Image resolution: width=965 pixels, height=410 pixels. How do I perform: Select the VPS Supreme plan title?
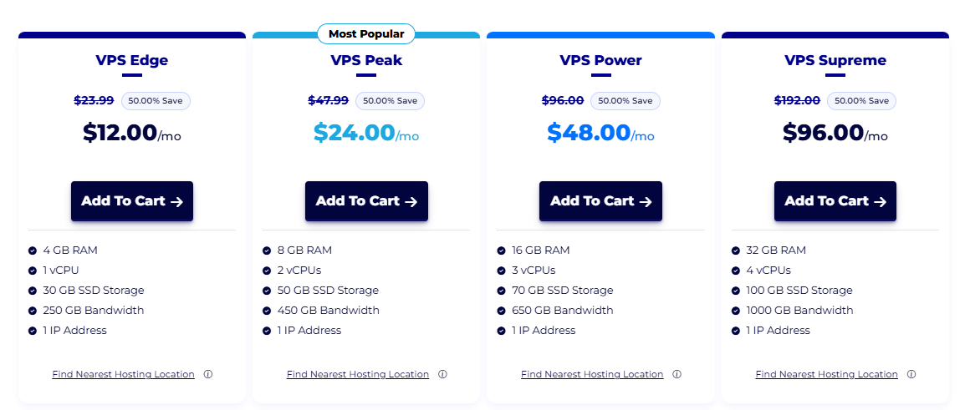click(x=835, y=60)
